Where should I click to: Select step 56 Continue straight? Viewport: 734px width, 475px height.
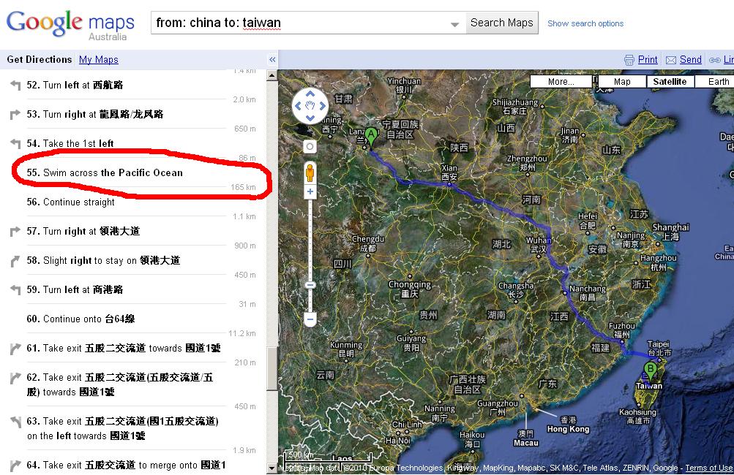coord(70,202)
